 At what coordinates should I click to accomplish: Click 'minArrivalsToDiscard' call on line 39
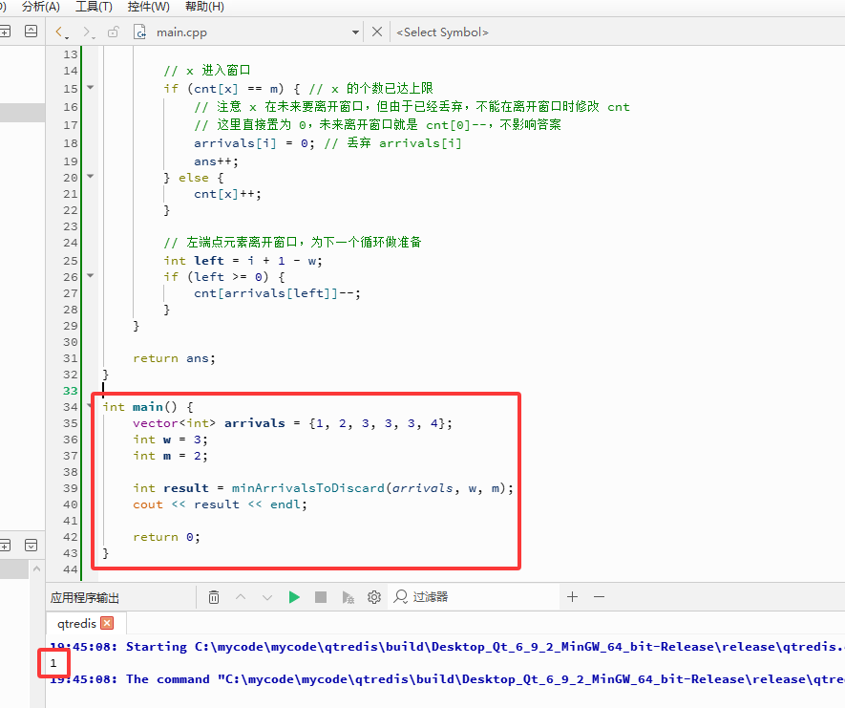point(307,488)
